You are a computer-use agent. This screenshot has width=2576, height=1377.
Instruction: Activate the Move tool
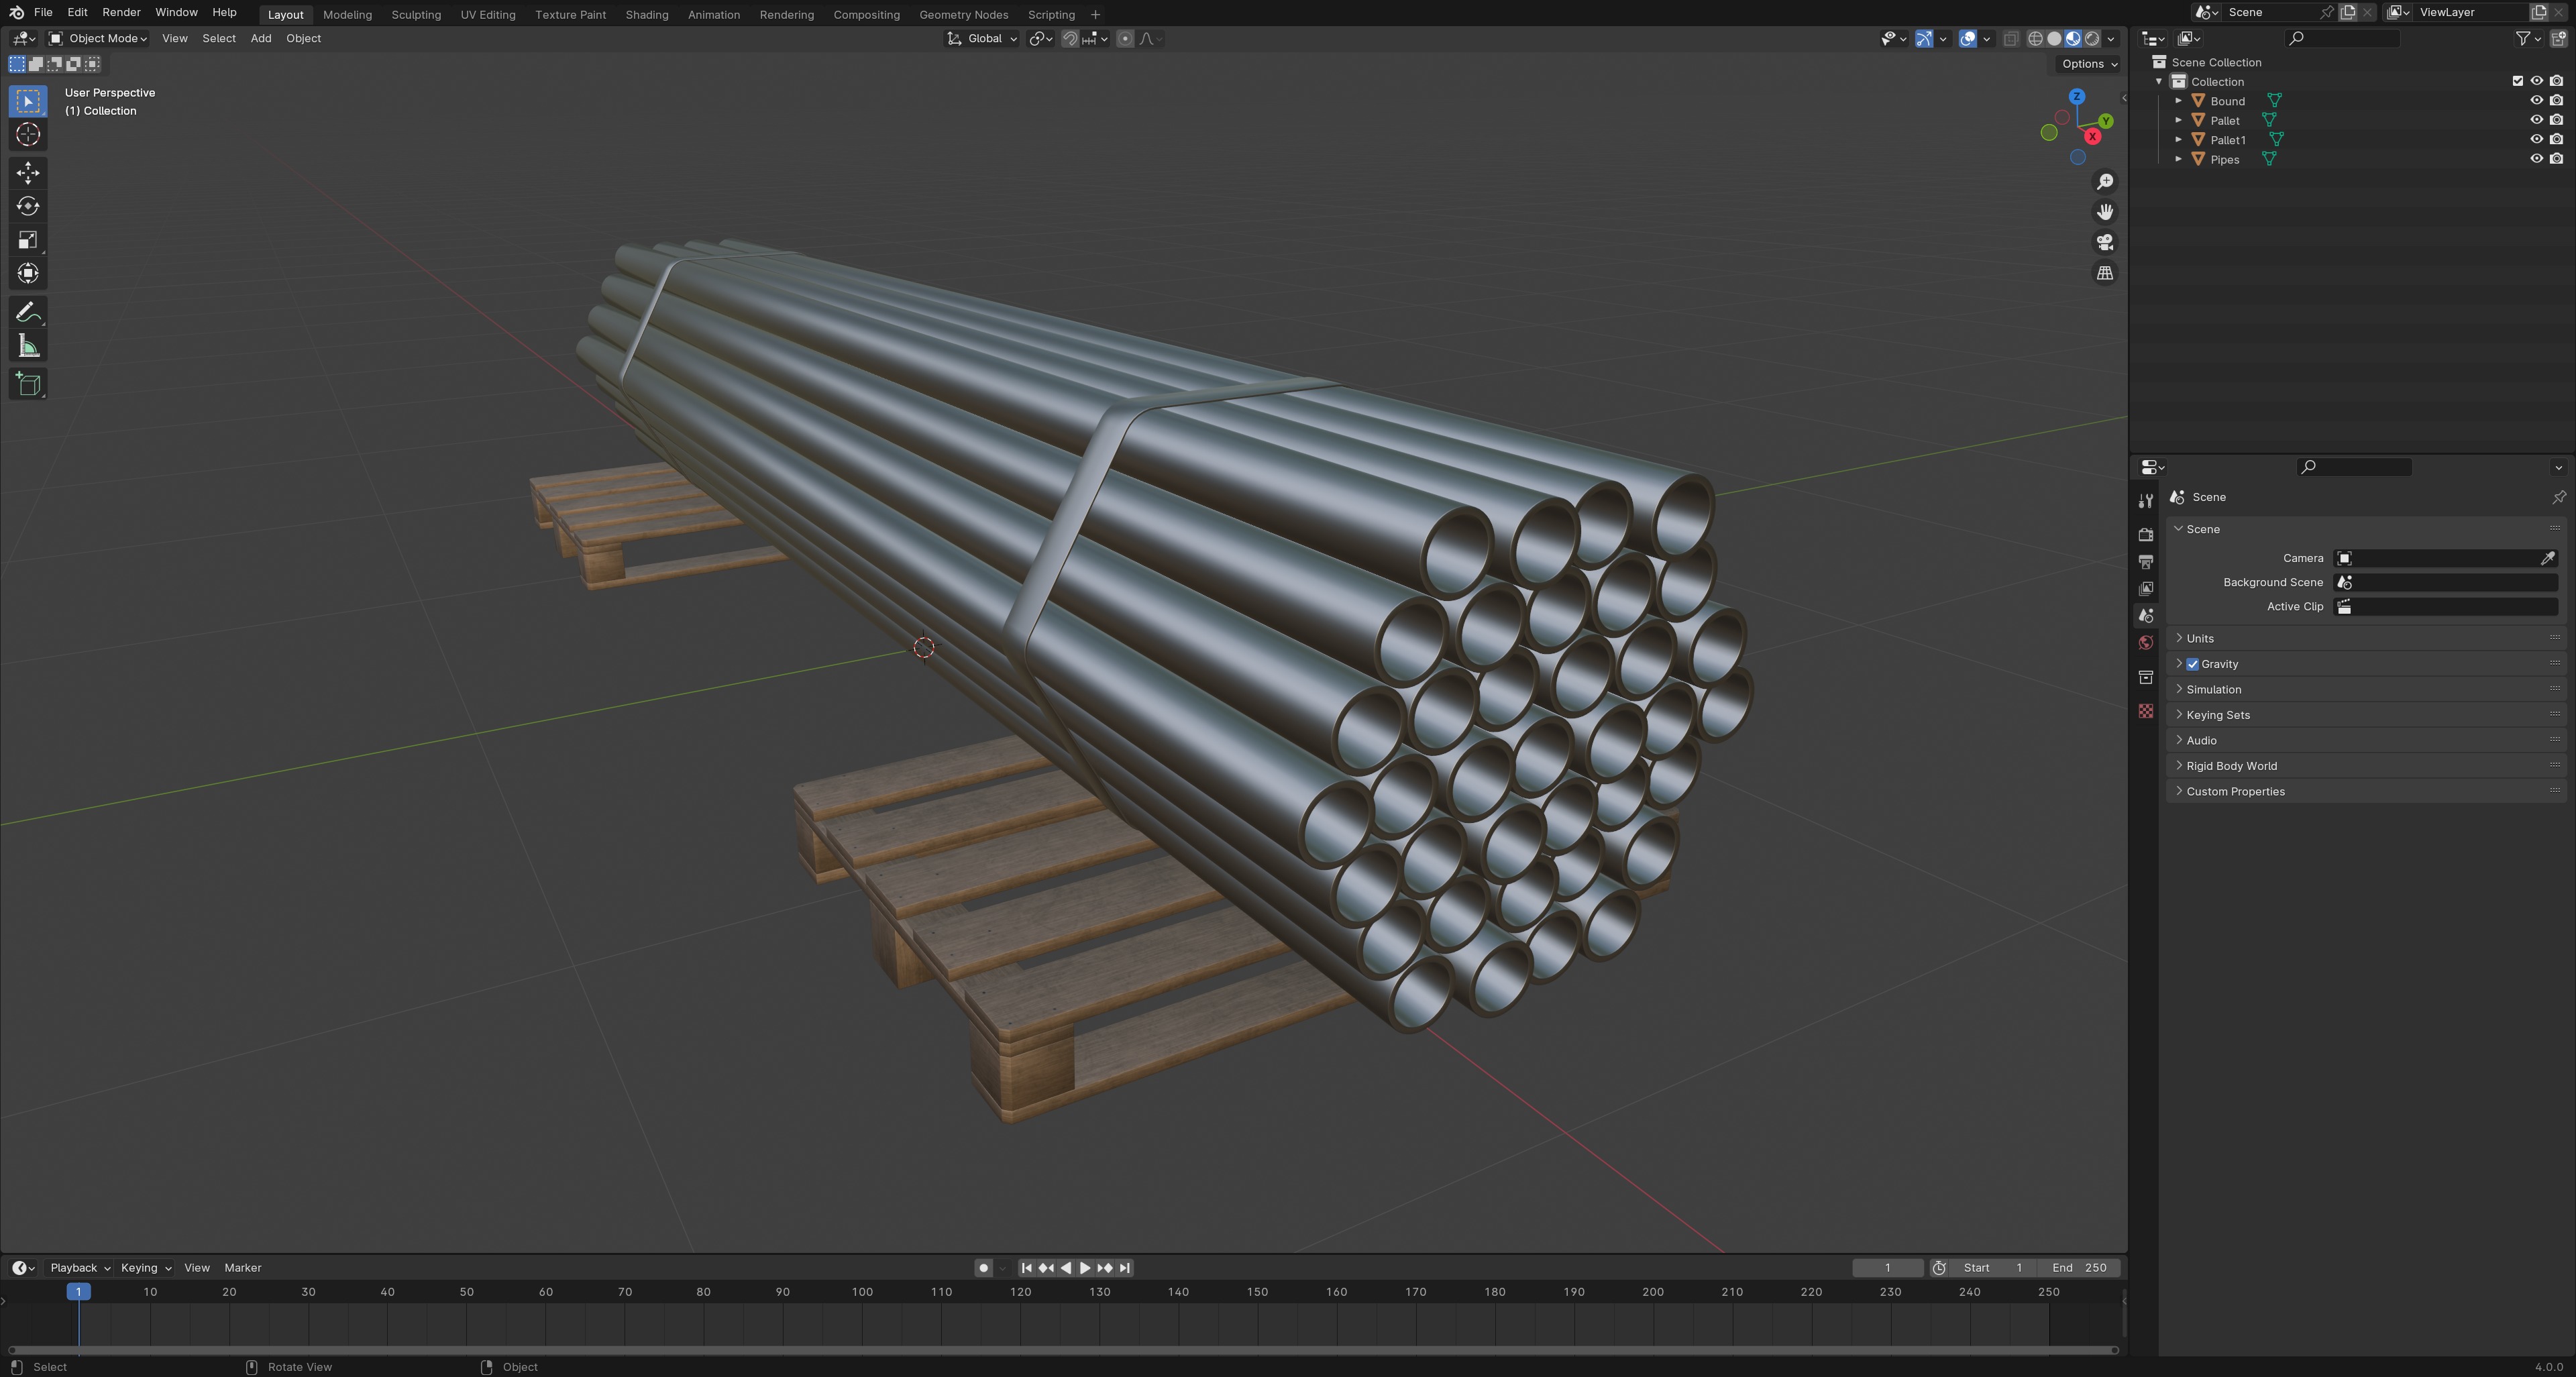pyautogui.click(x=28, y=173)
